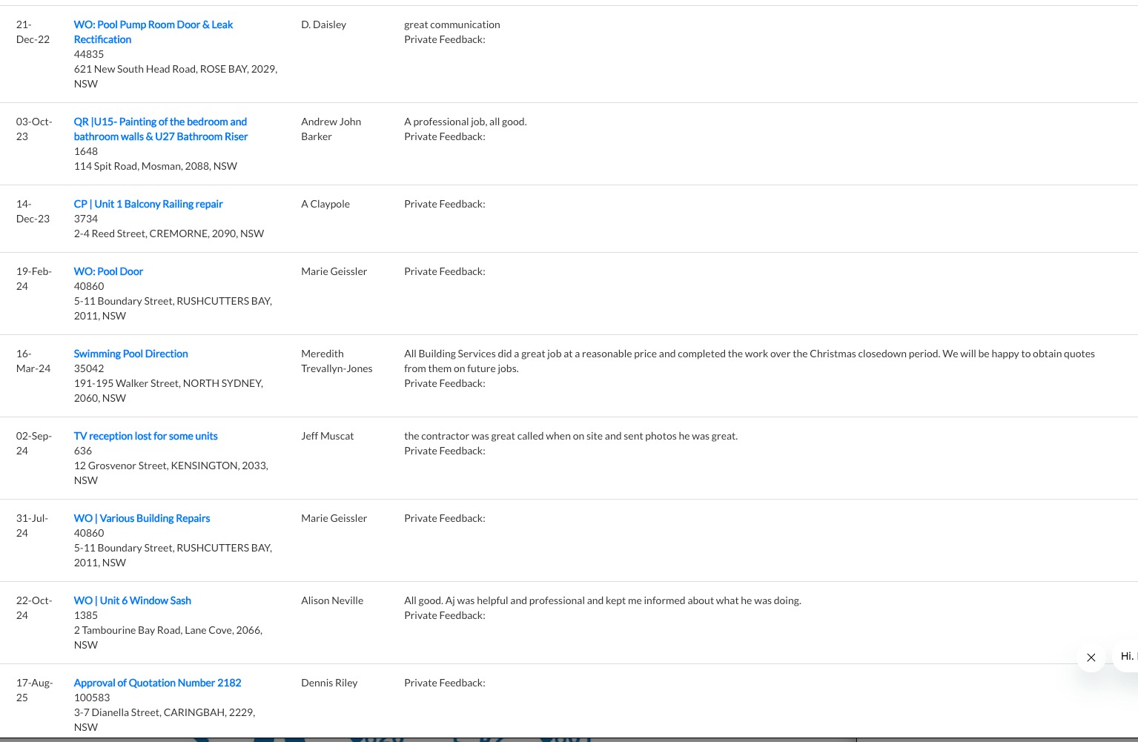The width and height of the screenshot is (1138, 742).
Task: Click job number 636
Action: click(x=83, y=451)
